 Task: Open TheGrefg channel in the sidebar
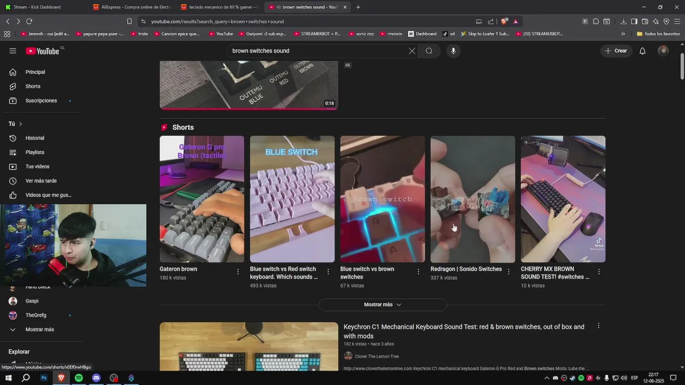click(x=35, y=315)
